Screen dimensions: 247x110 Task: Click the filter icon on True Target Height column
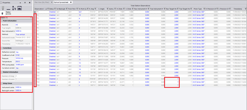(191, 9)
